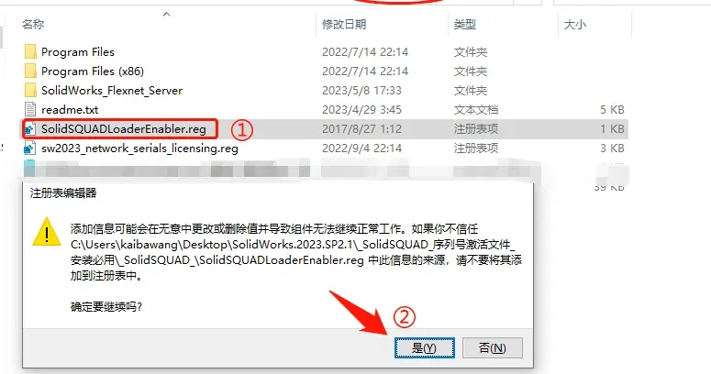
Task: Click the sort arrow above the 名称 column
Action: (x=166, y=14)
